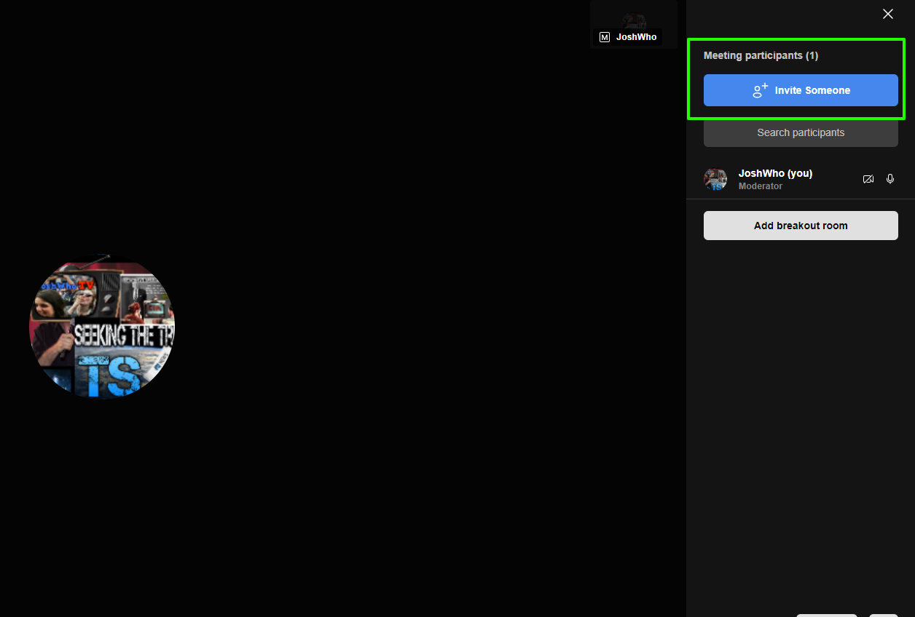Click the add-person icon on Invite Someone
The image size is (915, 617).
(760, 90)
